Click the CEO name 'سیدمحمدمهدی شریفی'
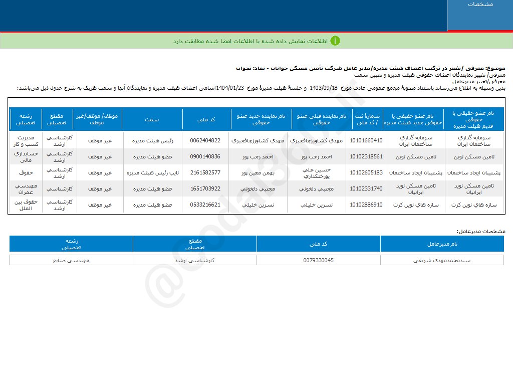513x385 pixels. 442,261
